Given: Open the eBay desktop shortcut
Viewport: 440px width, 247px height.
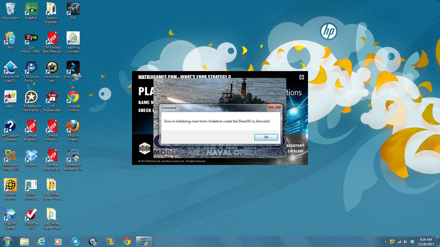Looking at the screenshot, I should [10, 99].
